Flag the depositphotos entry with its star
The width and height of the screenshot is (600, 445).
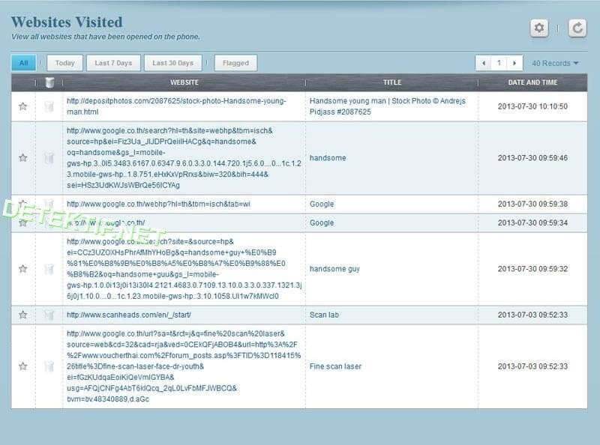[x=22, y=105]
